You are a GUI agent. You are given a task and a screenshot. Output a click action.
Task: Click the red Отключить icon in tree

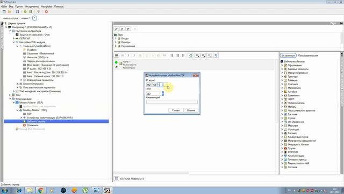pos(24,125)
